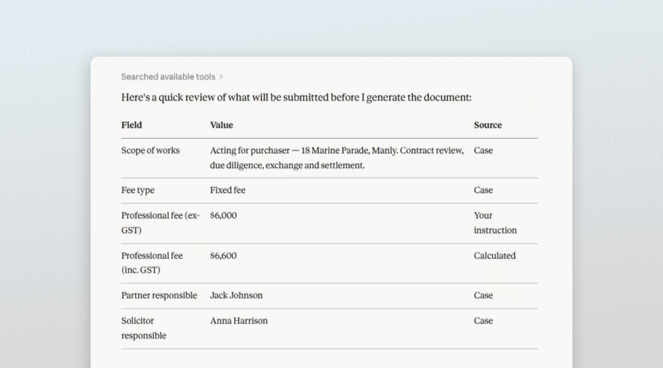Select the Fixed fee value

coord(228,190)
